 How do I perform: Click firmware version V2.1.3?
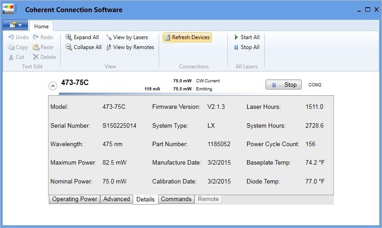click(216, 107)
